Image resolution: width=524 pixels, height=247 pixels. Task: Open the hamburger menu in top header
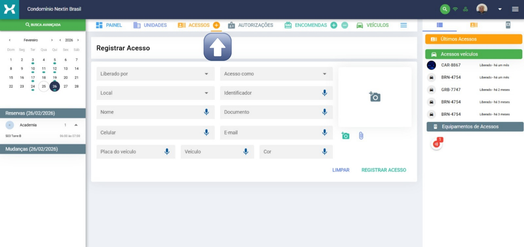coord(515,9)
